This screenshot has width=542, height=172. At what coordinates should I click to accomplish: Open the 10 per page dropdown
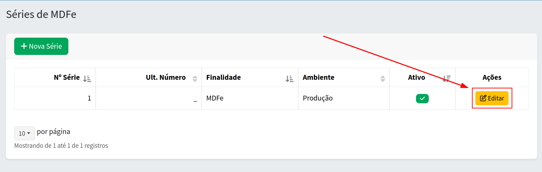click(x=24, y=133)
